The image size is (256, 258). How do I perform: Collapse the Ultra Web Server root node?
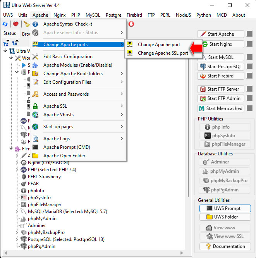[x=5, y=50]
